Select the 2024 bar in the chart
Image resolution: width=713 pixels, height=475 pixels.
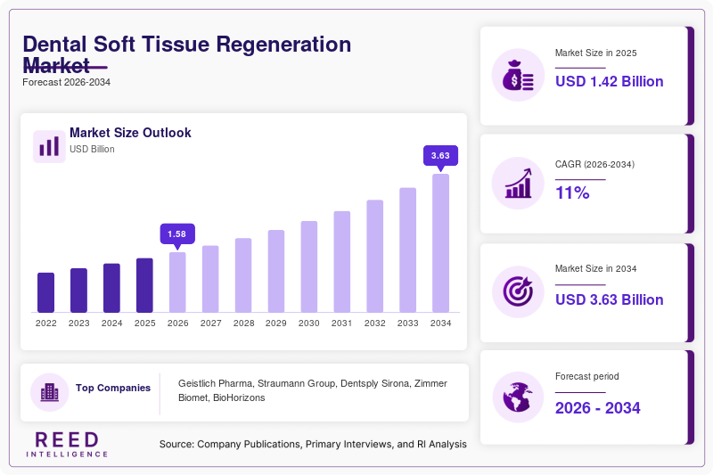[x=112, y=288]
